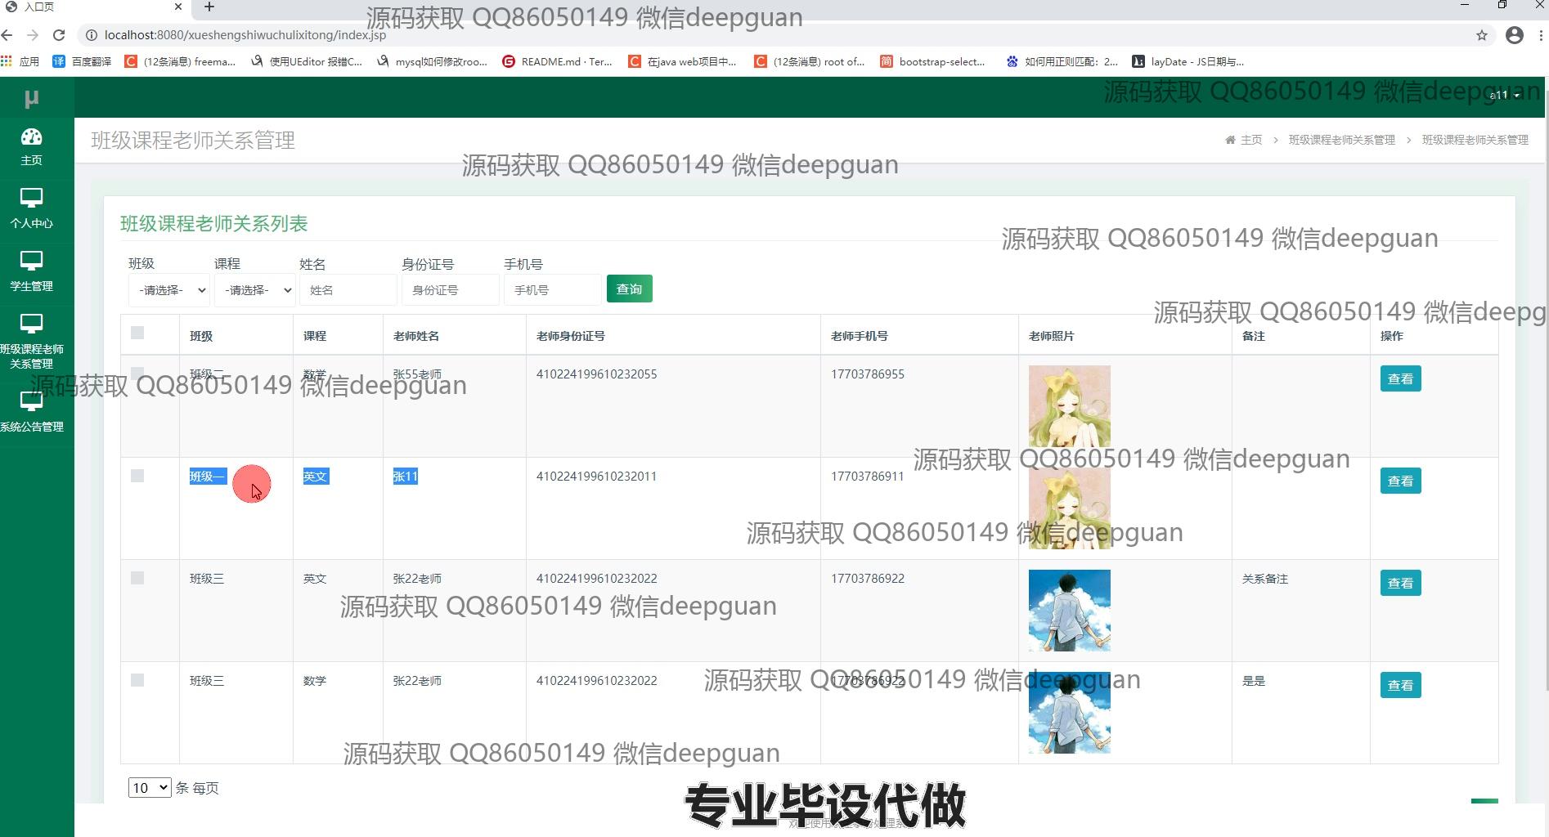
Task: Toggle the select-all checkbox in table header
Action: coord(137,333)
